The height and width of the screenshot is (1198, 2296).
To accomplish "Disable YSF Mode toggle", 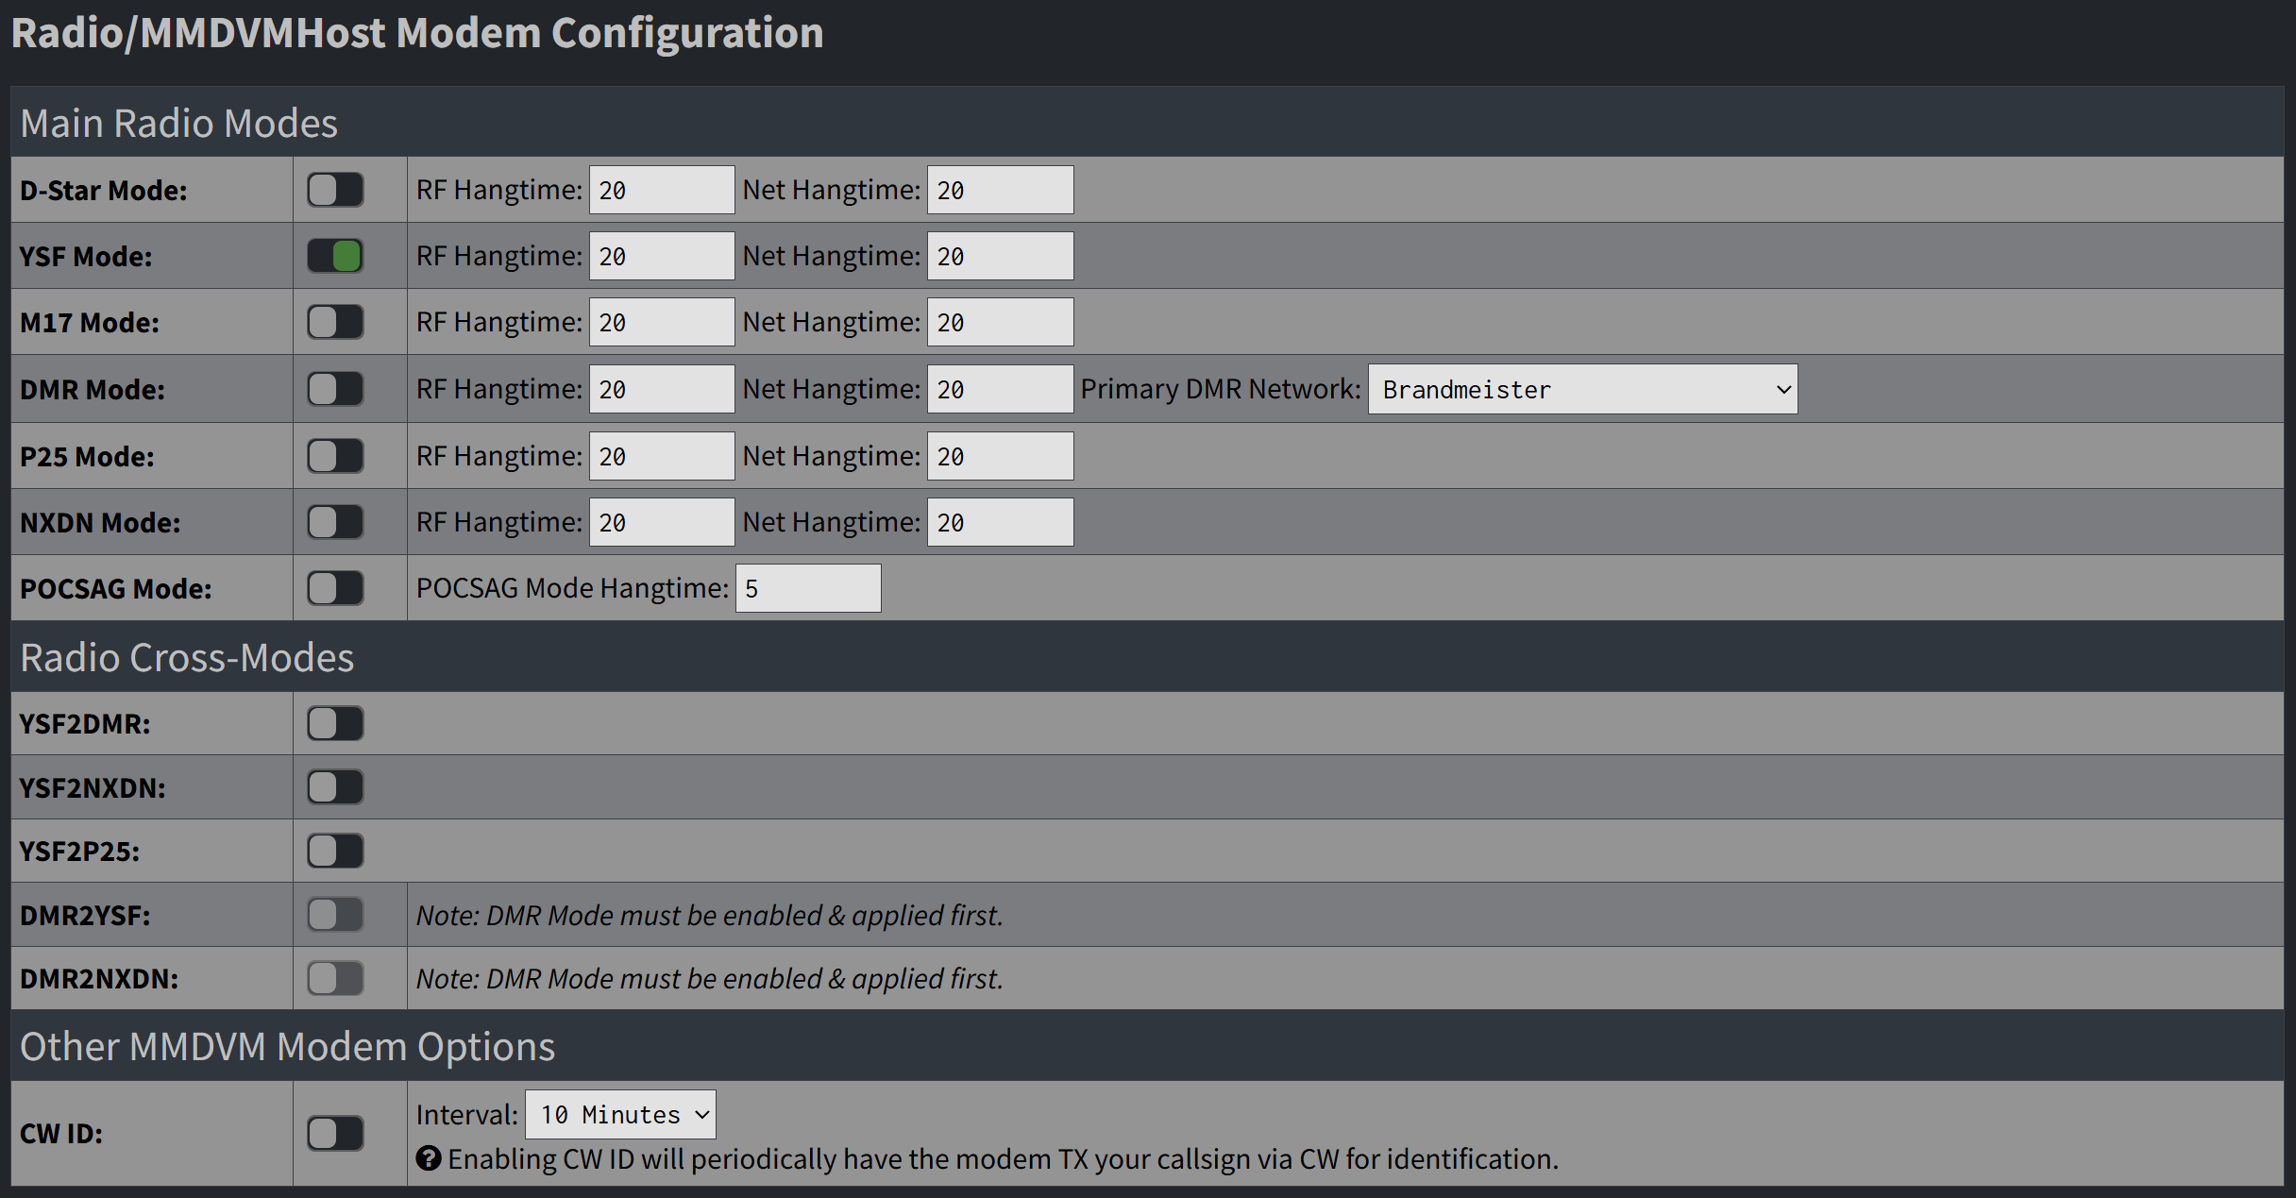I will [x=335, y=255].
